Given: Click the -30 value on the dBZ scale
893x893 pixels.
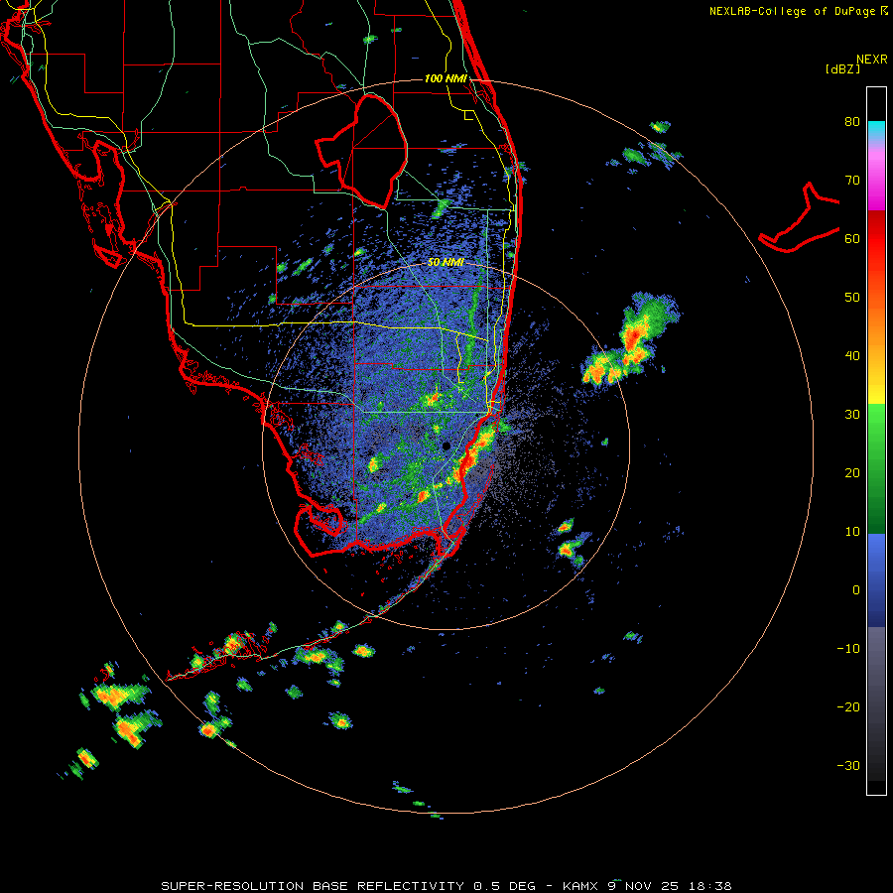Looking at the screenshot, I should click(848, 765).
